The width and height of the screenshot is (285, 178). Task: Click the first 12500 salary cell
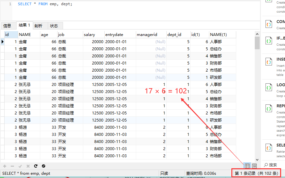(x=94, y=85)
